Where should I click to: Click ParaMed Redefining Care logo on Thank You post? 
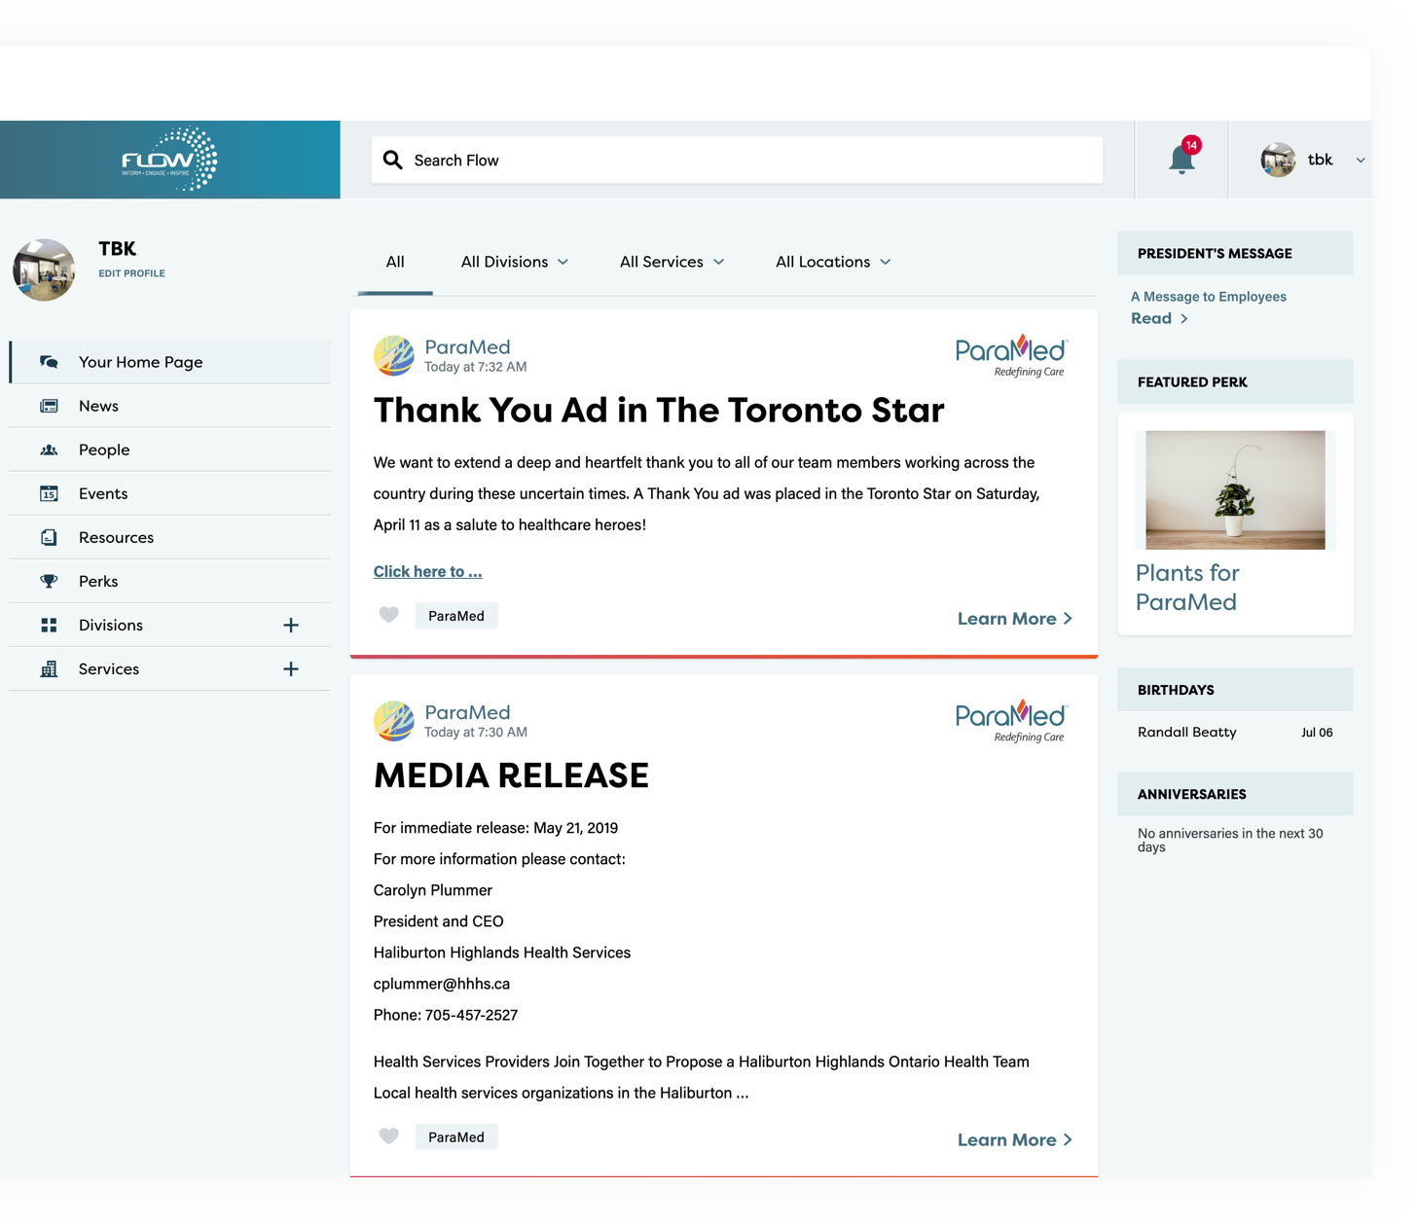tap(1011, 355)
